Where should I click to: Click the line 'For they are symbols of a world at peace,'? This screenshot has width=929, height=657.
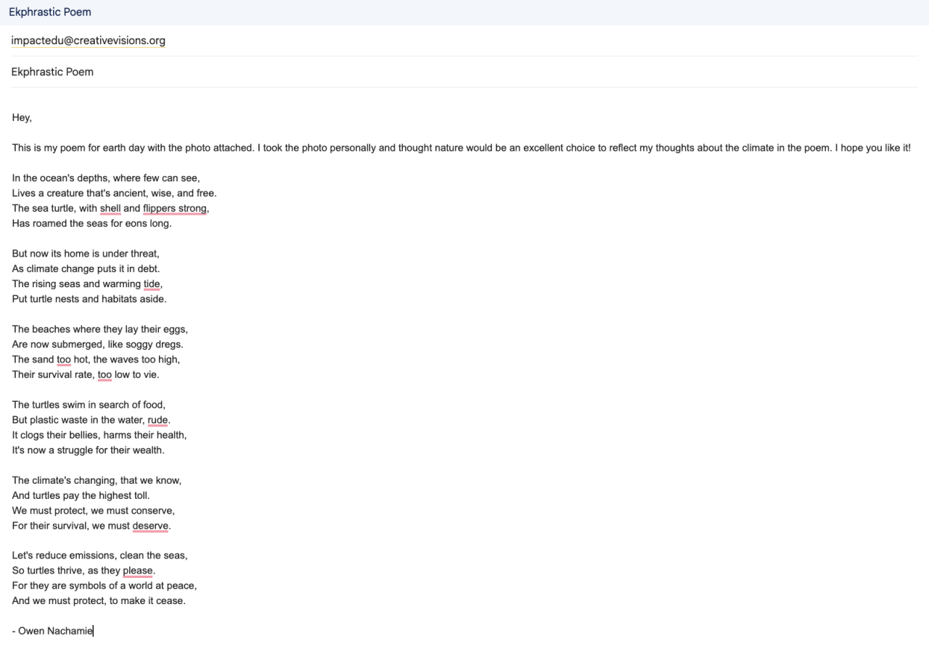tap(105, 586)
